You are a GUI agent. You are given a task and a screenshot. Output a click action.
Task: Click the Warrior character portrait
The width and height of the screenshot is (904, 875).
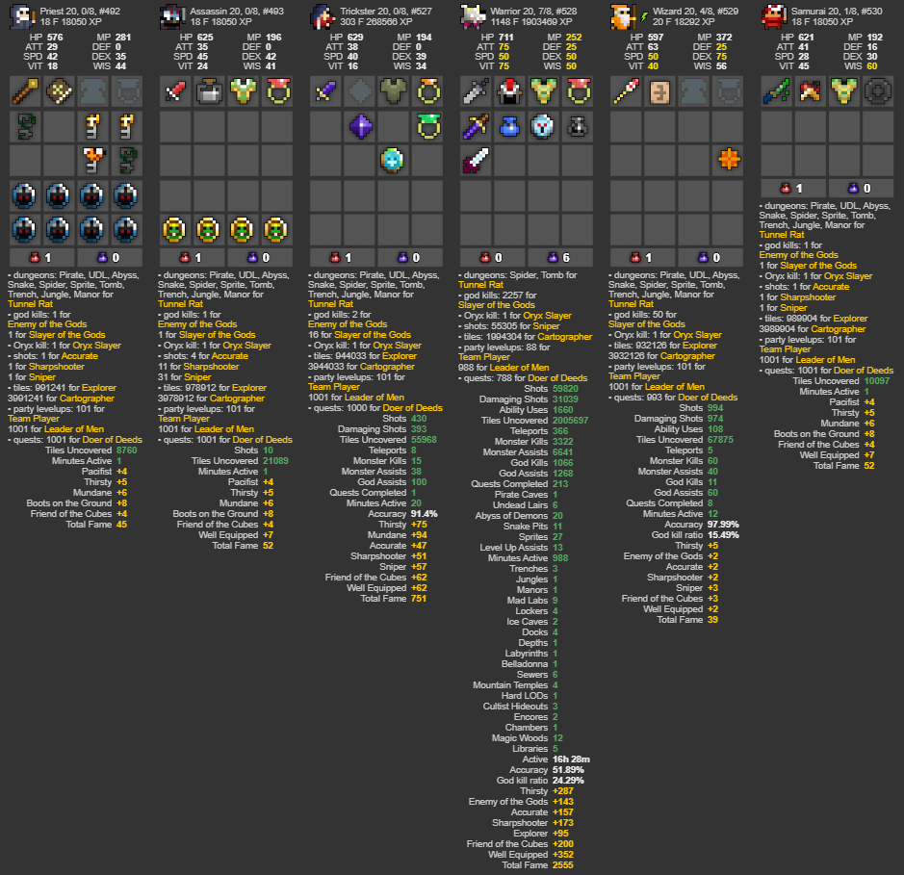[x=473, y=16]
